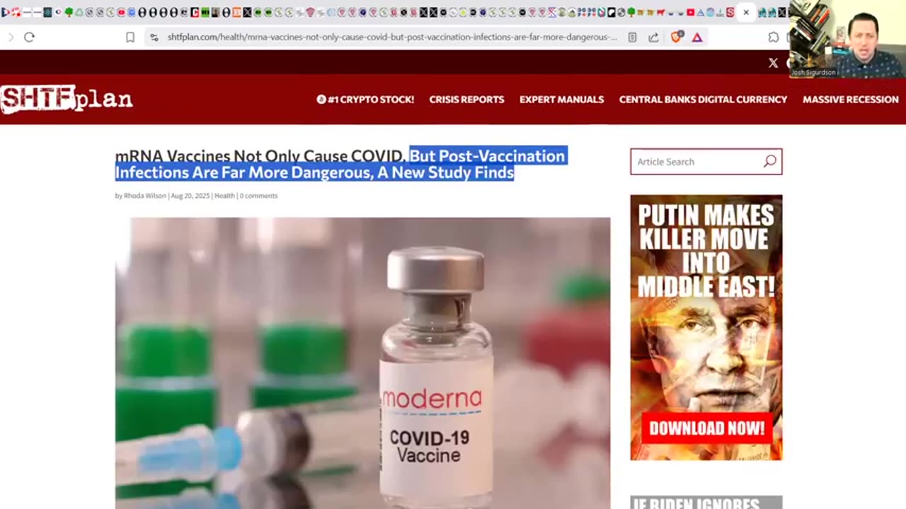The height and width of the screenshot is (509, 906).
Task: Switch to the YouTube tab in tab strip
Action: 121,12
